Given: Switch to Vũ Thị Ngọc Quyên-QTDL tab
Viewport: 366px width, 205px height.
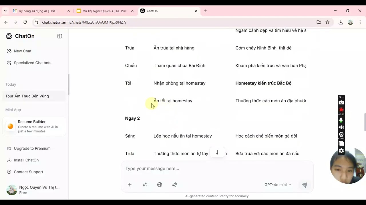Looking at the screenshot, I should (105, 11).
